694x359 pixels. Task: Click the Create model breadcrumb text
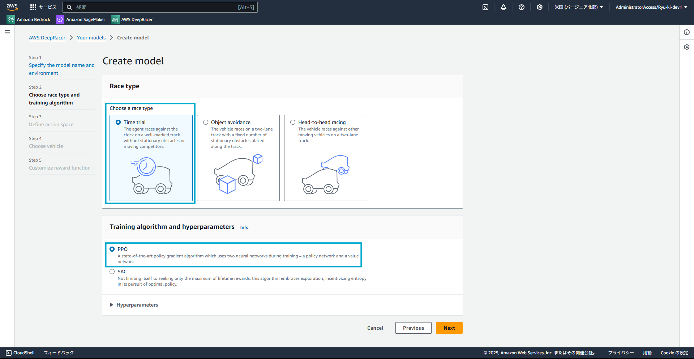coord(133,38)
